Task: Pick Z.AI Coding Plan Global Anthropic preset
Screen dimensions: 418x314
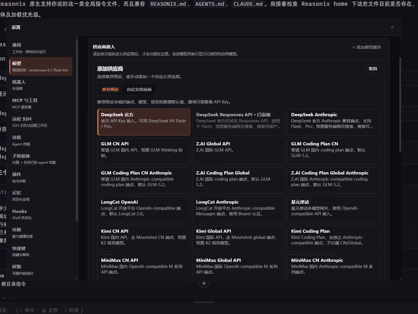Action: [x=334, y=180]
